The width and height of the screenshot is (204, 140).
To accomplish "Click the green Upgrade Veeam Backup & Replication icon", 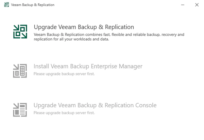I will tap(20, 31).
